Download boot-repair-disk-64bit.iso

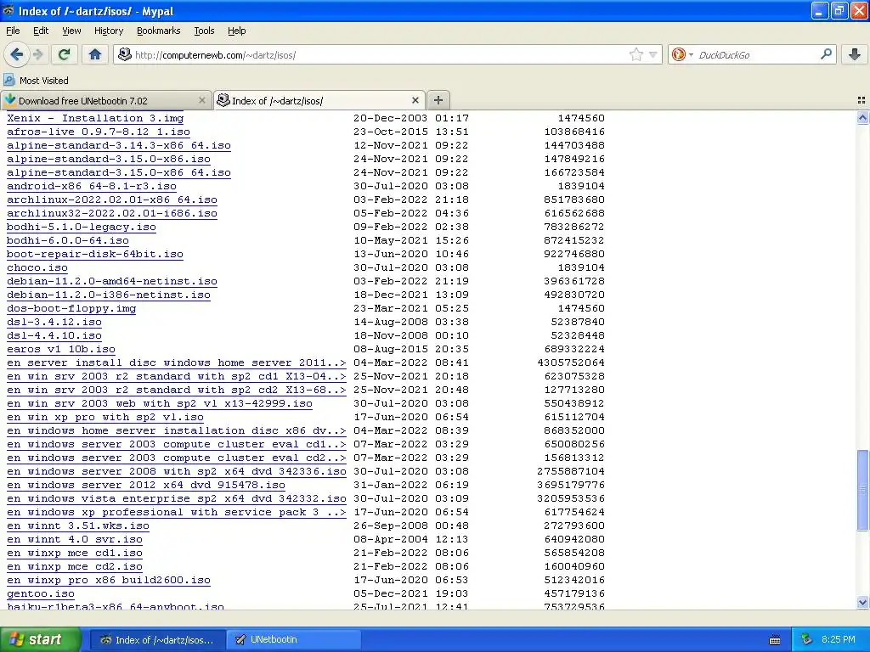pos(95,254)
